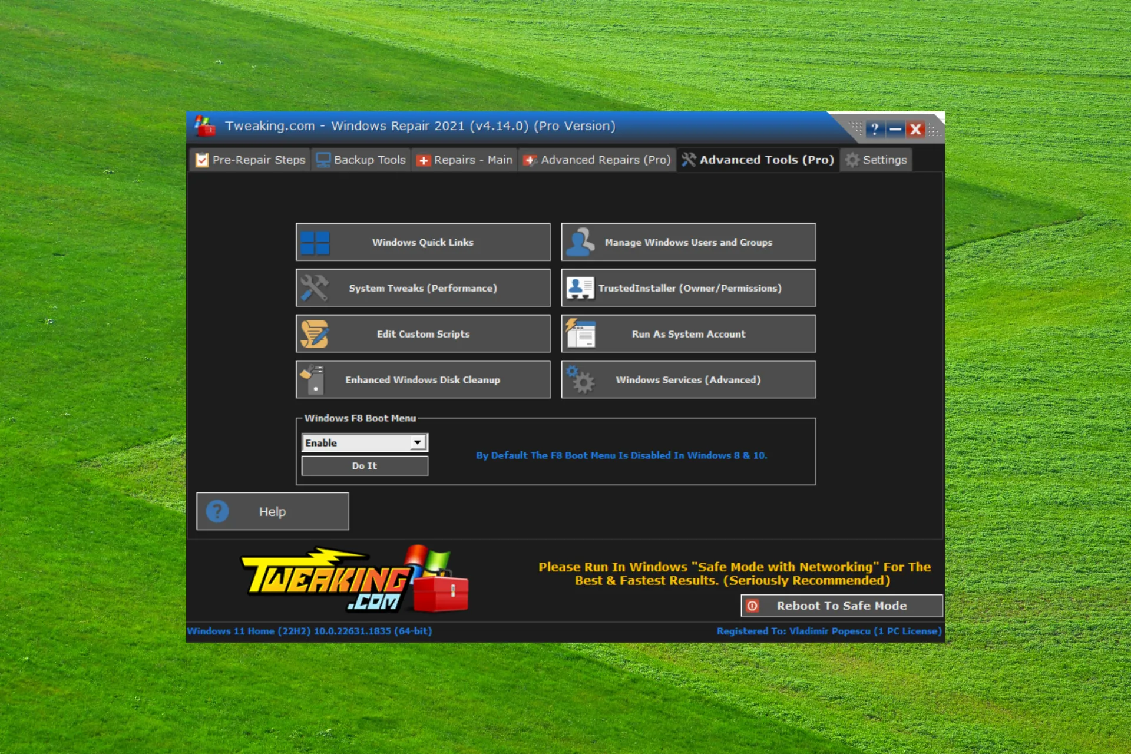Click Reboot To Safe Mode
This screenshot has width=1131, height=754.
click(x=841, y=606)
